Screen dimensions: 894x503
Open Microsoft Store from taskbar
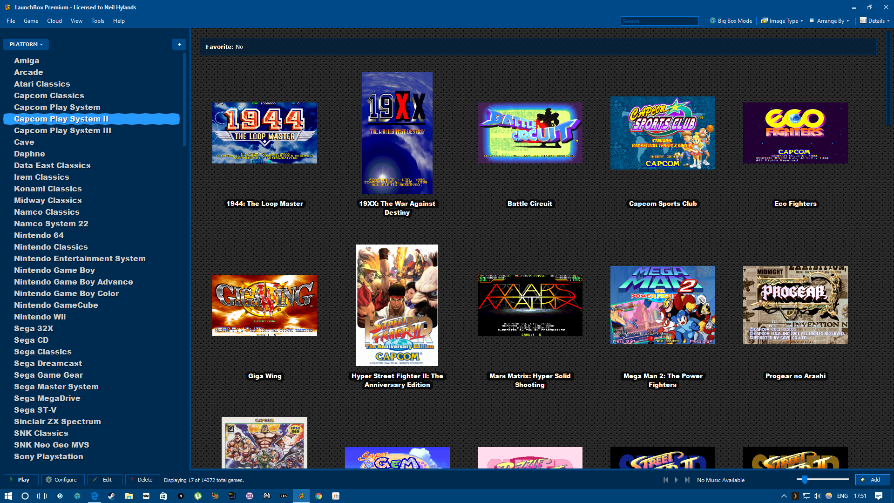pos(163,496)
